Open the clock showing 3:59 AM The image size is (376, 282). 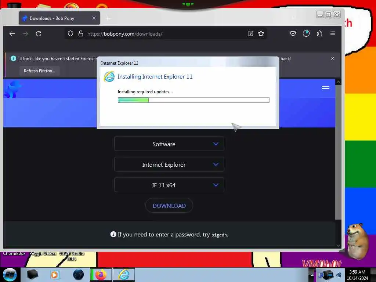[x=357, y=275]
